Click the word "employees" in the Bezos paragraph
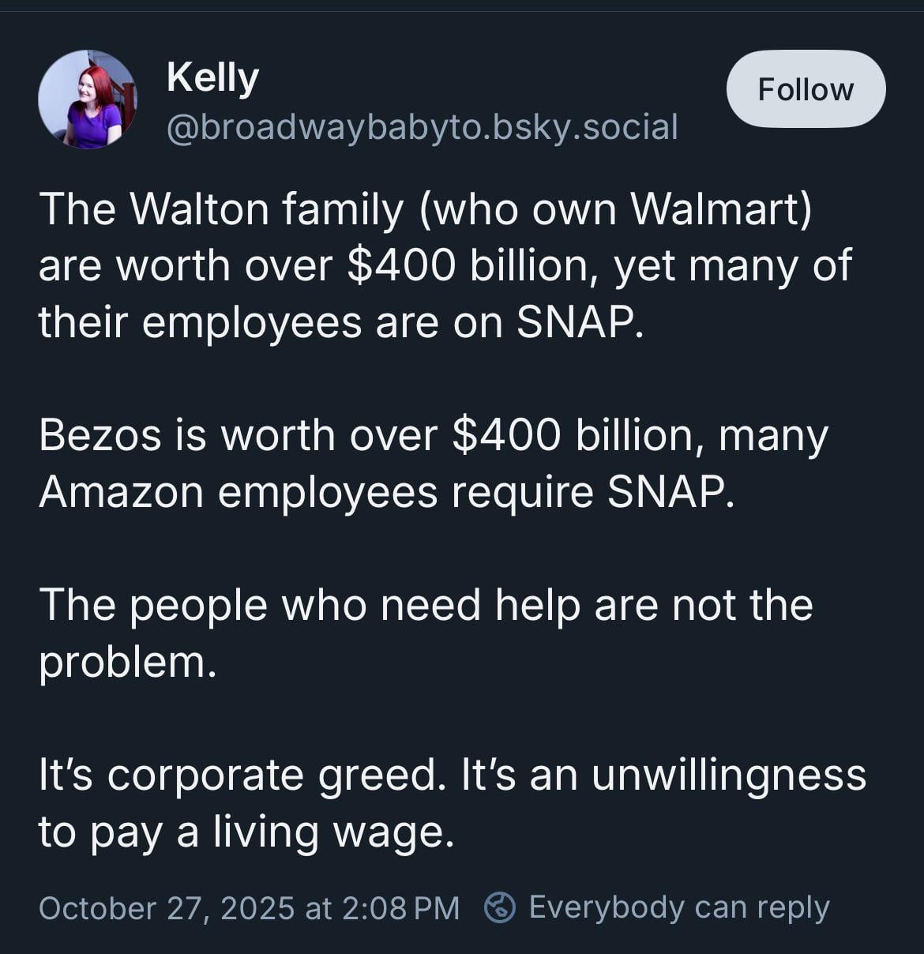This screenshot has width=924, height=954. [327, 492]
